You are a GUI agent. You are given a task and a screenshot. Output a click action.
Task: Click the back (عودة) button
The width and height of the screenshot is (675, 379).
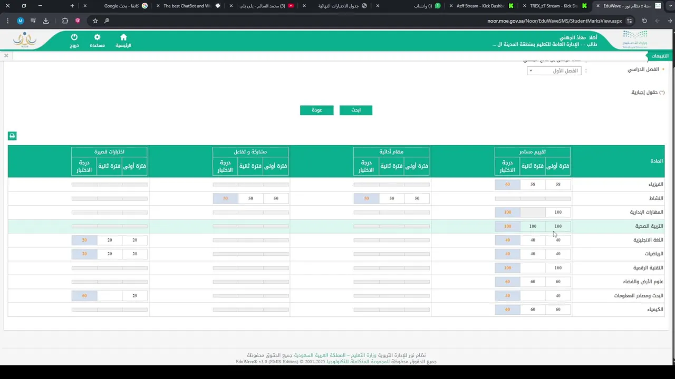(317, 110)
